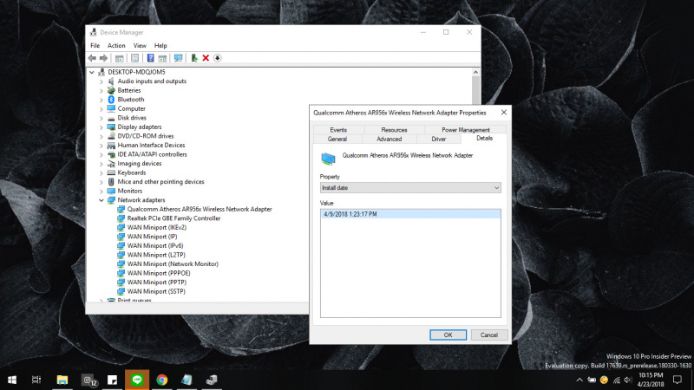Open the blue Help question-mark toolbar icon
Viewport: 694px width, 390px height.
150,58
